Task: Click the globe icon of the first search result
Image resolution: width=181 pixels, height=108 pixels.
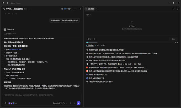Action: click(87, 50)
